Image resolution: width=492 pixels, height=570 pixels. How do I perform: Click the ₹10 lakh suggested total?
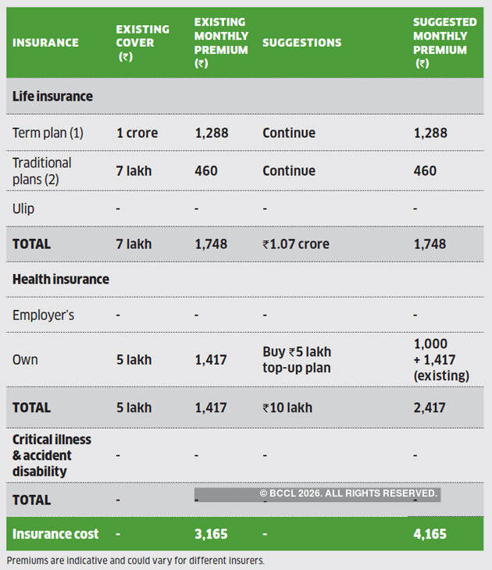pyautogui.click(x=287, y=408)
